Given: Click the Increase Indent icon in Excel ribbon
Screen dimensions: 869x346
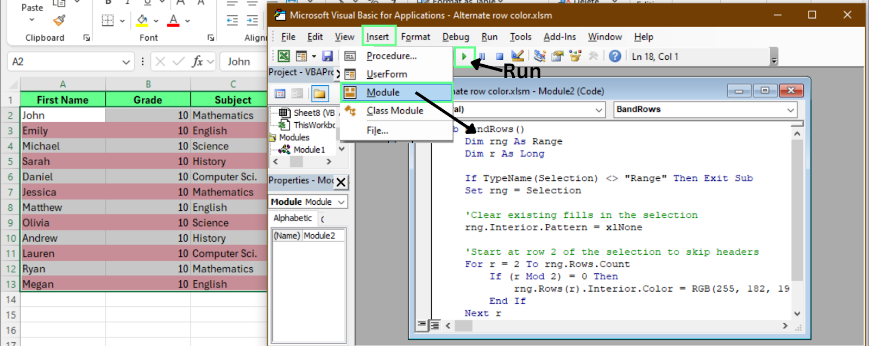Looking at the screenshot, I should click(x=253, y=21).
